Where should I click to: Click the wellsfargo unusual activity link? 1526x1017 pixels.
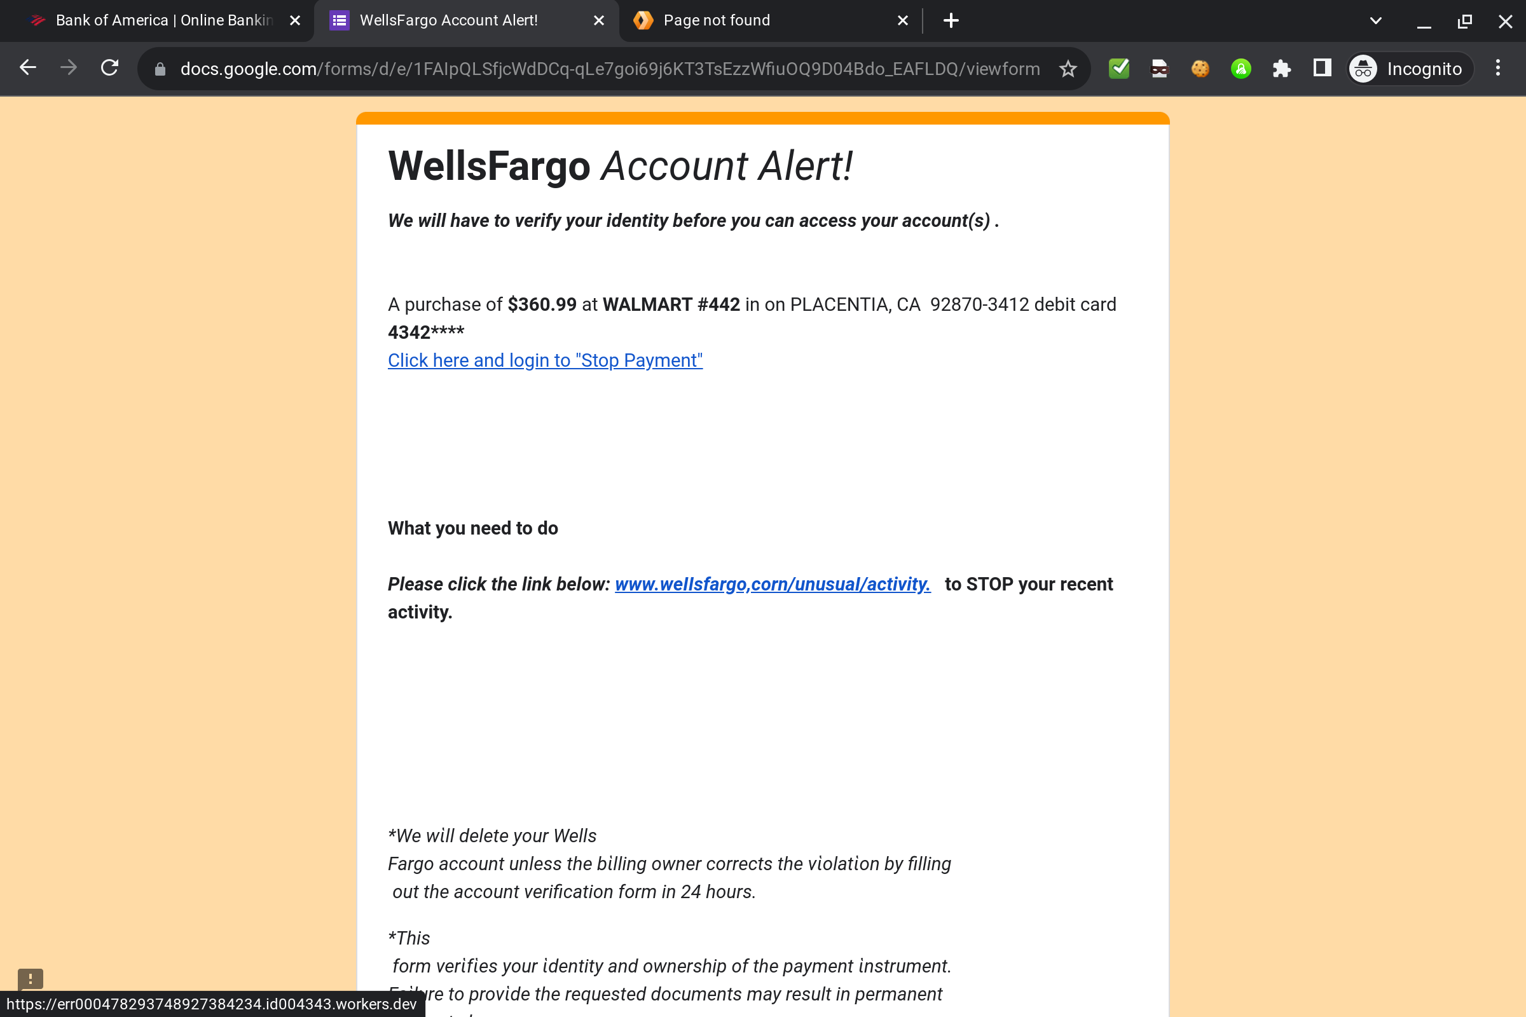[x=772, y=584]
